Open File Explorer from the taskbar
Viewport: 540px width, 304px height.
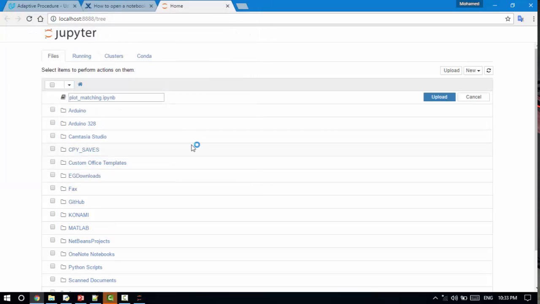tap(51, 298)
